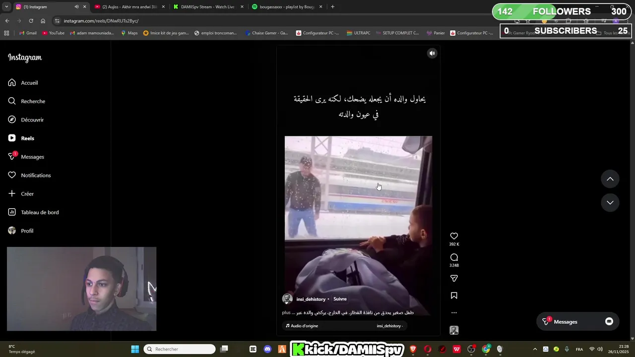635x357 pixels.
Task: Open a new browser tab
Action: coord(332,7)
